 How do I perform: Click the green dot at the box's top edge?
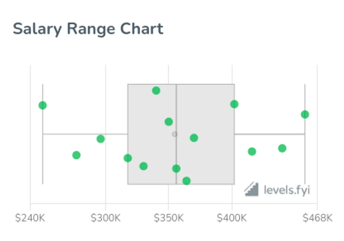[156, 91]
